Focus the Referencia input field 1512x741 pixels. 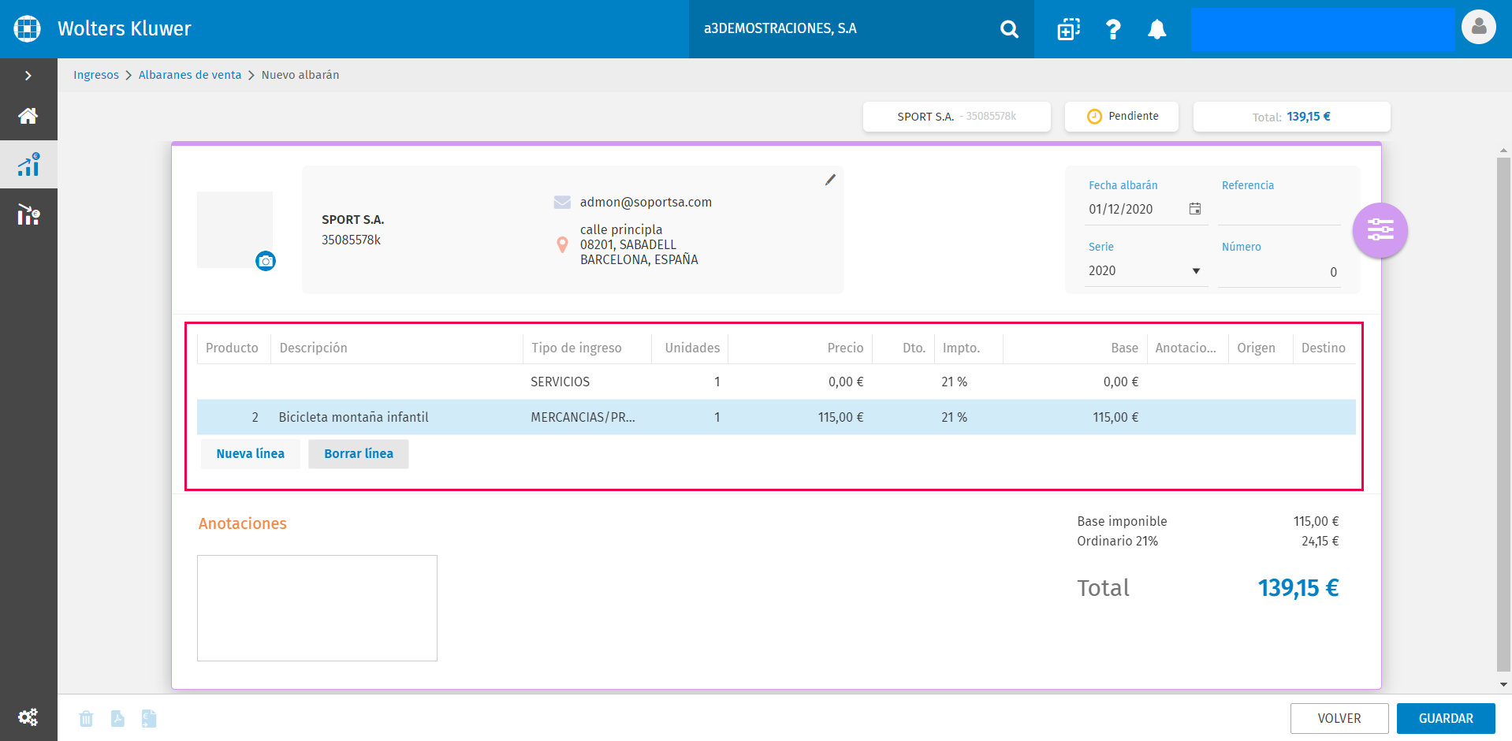[1279, 210]
